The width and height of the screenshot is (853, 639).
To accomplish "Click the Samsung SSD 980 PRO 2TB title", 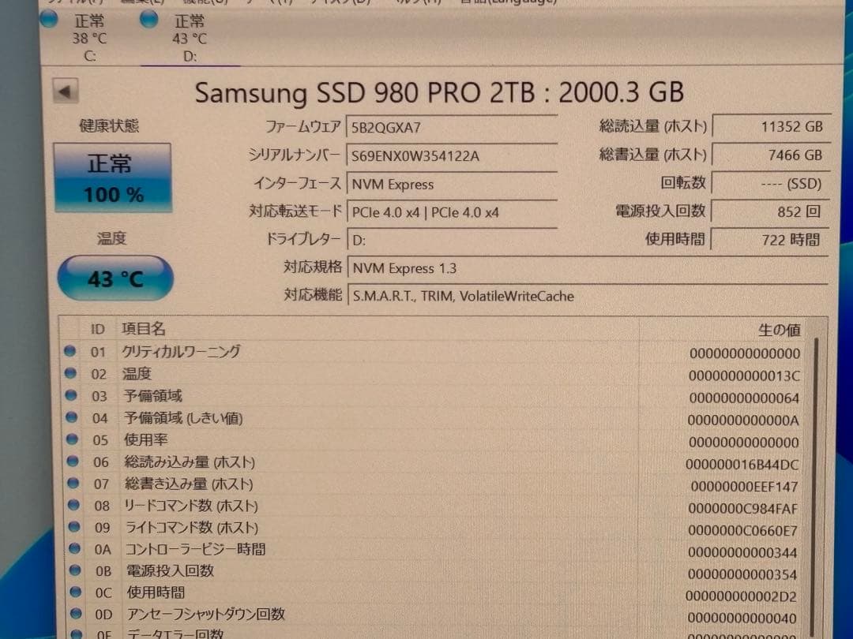I will pos(439,92).
